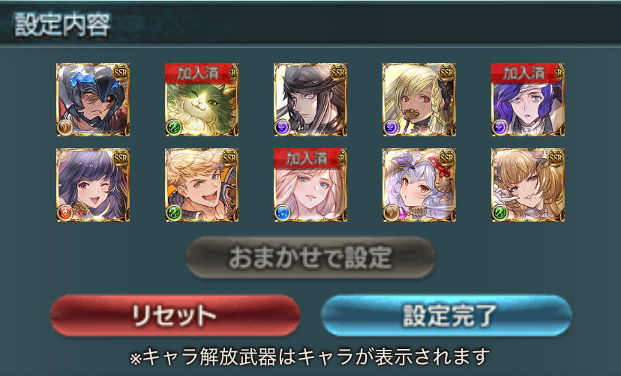Click the おまかせで設定 auto-set button
621x376 pixels.
coord(310,258)
